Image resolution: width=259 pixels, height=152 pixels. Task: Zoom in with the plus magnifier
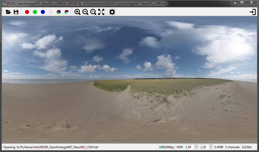[77, 12]
